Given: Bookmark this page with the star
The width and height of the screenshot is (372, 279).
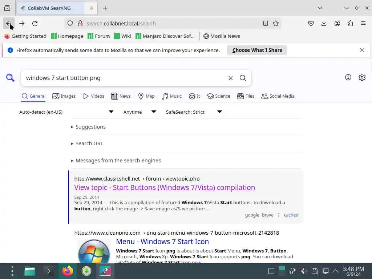Looking at the screenshot, I should 275,23.
